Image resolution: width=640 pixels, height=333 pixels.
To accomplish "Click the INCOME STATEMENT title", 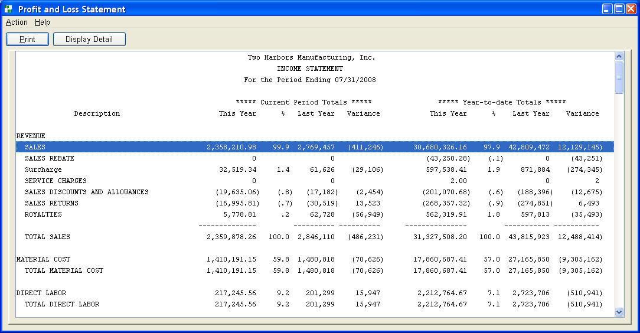I will pos(310,68).
